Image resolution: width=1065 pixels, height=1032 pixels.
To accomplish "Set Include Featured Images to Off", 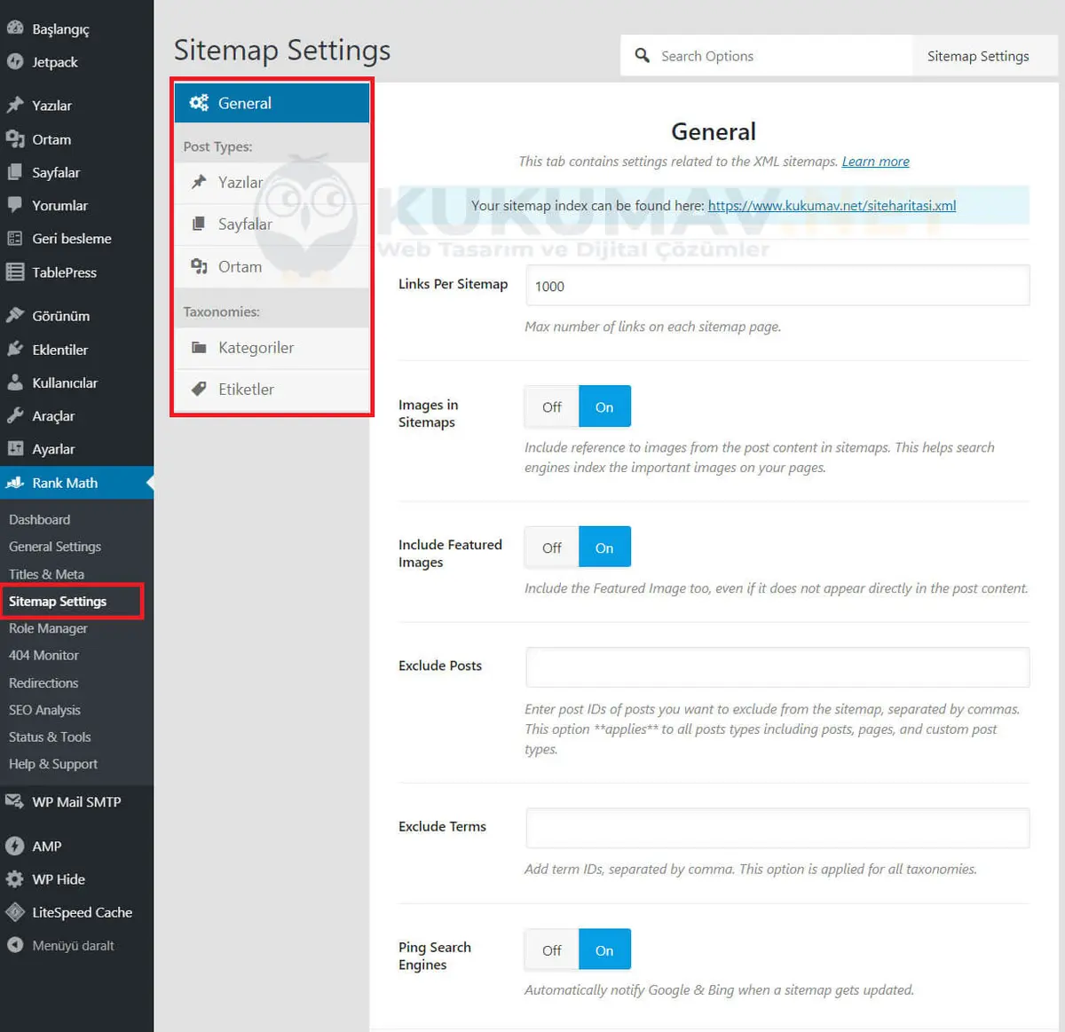I will pos(552,548).
